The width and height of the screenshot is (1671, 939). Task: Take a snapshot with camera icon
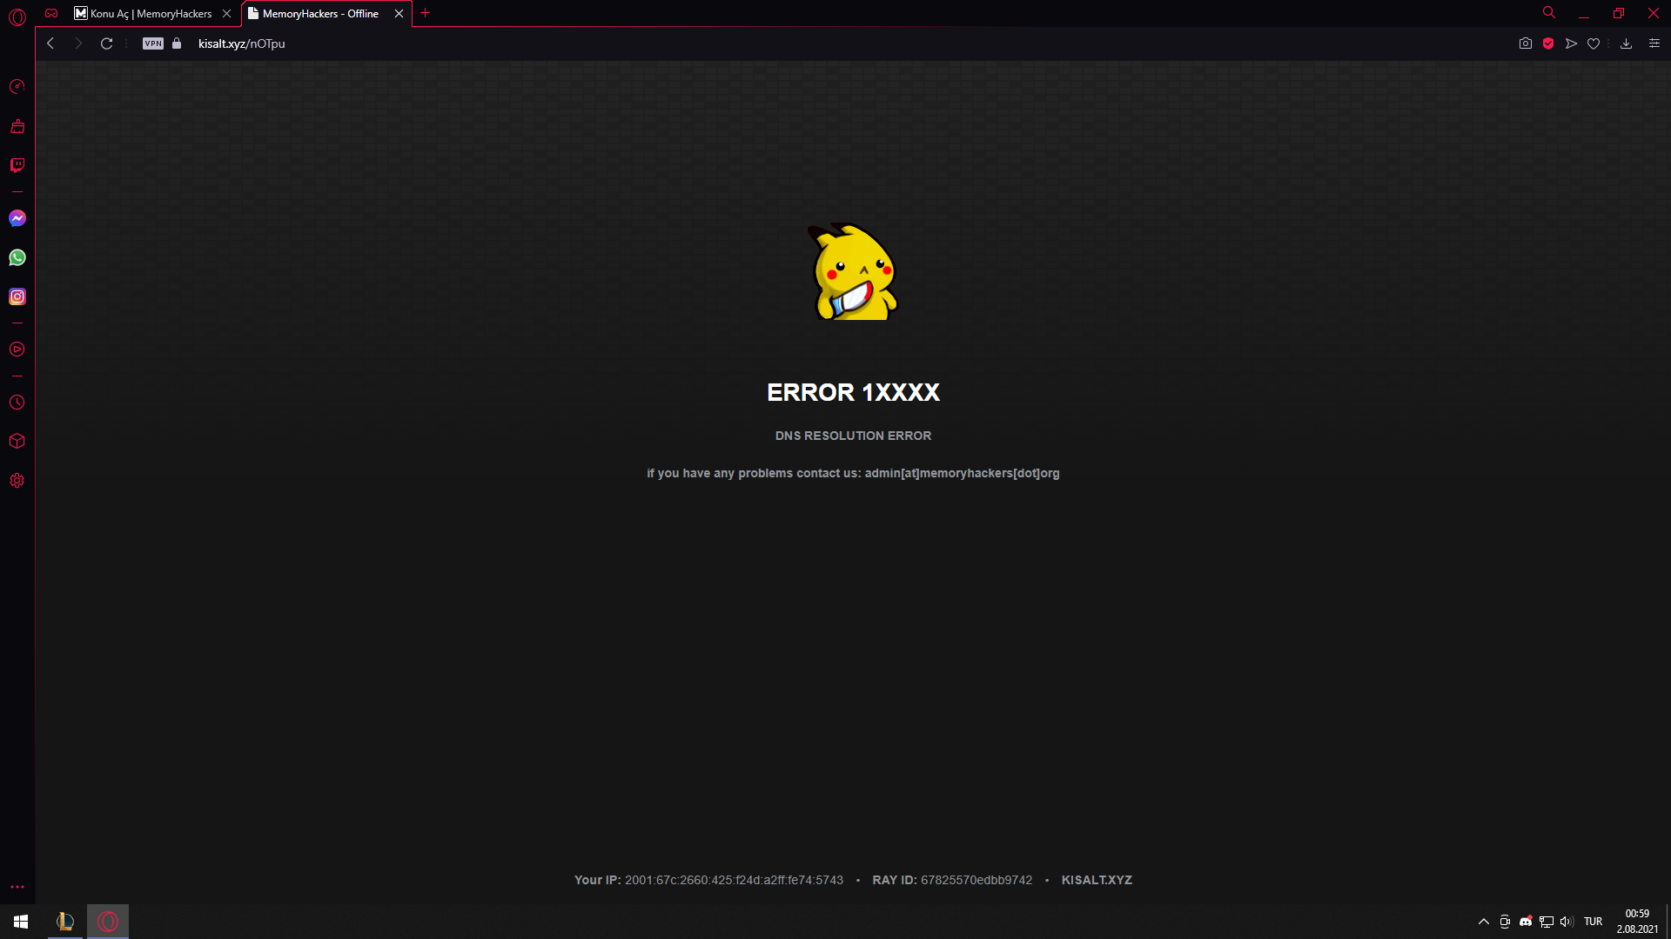coord(1525,43)
